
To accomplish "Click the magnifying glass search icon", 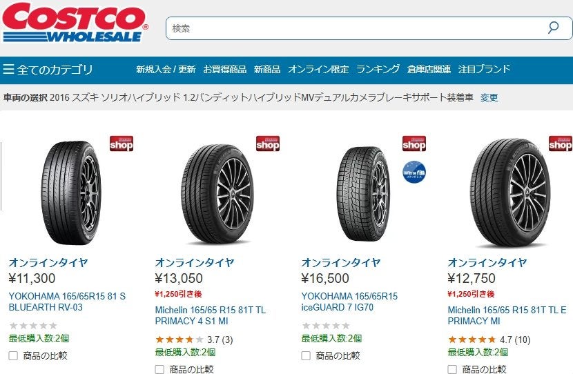I will (553, 28).
